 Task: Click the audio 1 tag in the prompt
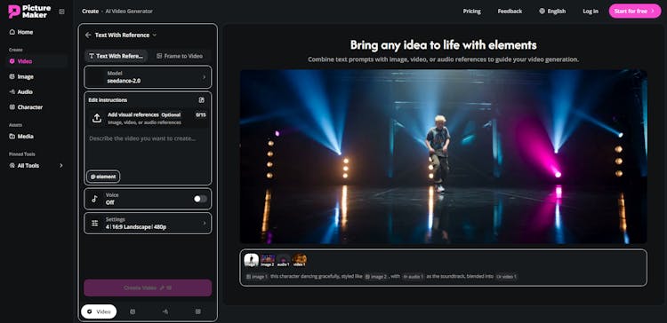[413, 277]
